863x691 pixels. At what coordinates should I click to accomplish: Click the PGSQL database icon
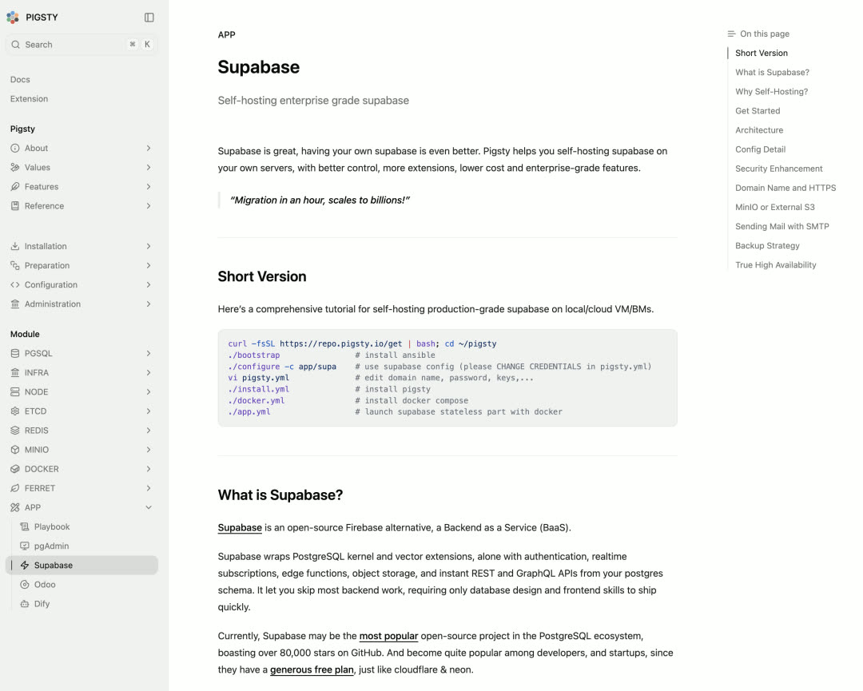coord(15,354)
